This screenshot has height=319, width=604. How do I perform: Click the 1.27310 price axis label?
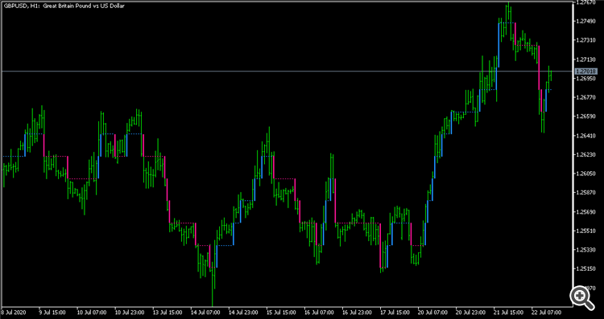(x=585, y=40)
